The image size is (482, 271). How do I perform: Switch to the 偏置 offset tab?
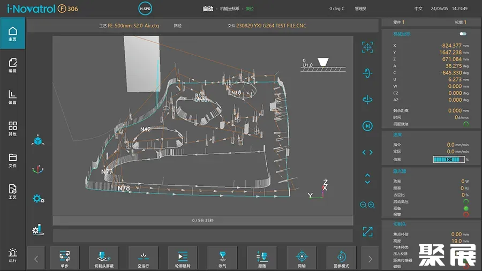(13, 97)
